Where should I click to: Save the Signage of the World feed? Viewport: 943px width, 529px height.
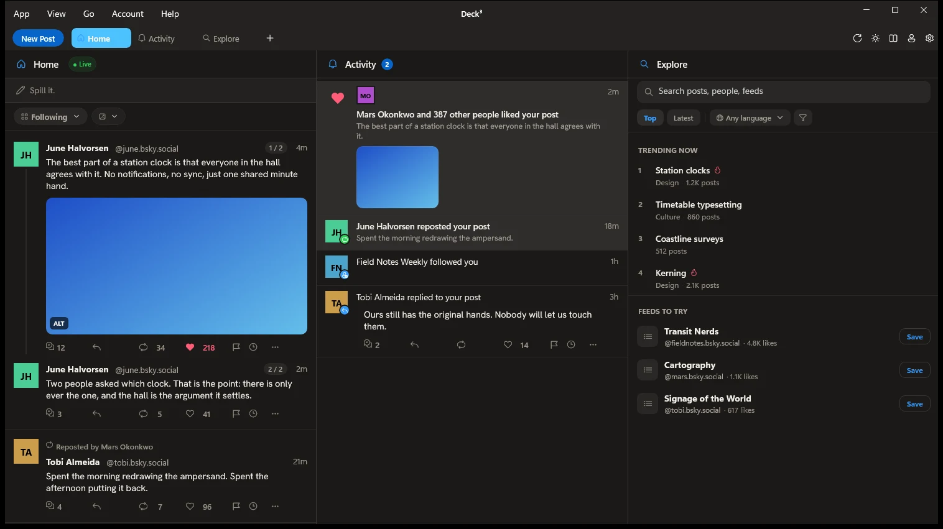914,404
